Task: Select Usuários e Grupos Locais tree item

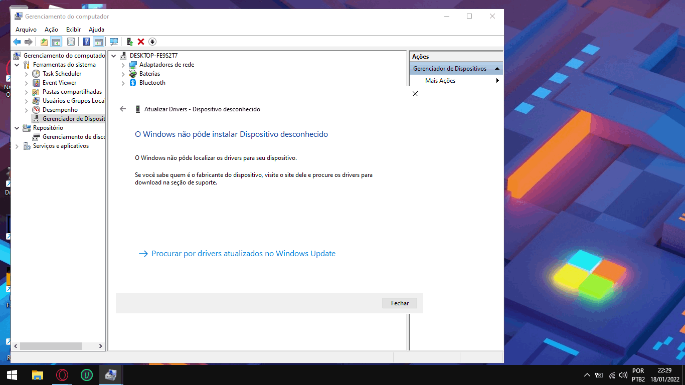Action: pos(73,101)
